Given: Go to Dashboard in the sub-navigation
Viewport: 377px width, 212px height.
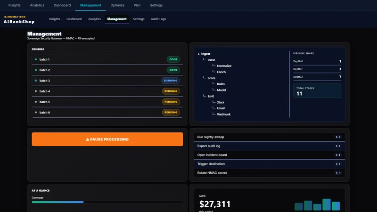Looking at the screenshot, I should [74, 19].
